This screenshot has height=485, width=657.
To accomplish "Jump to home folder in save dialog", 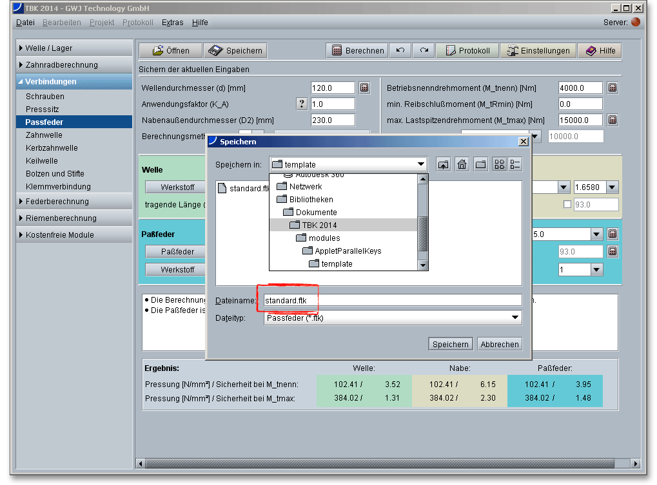I will pyautogui.click(x=462, y=164).
